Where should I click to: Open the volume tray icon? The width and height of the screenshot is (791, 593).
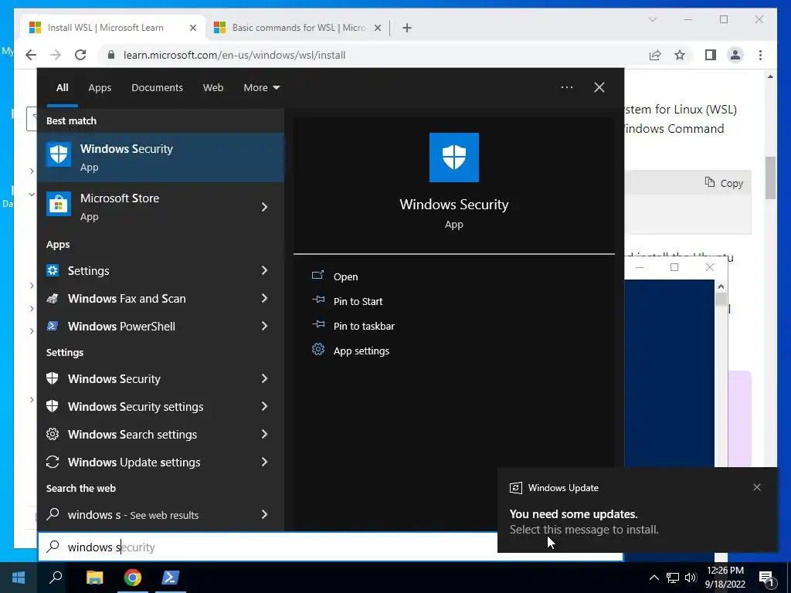691,578
